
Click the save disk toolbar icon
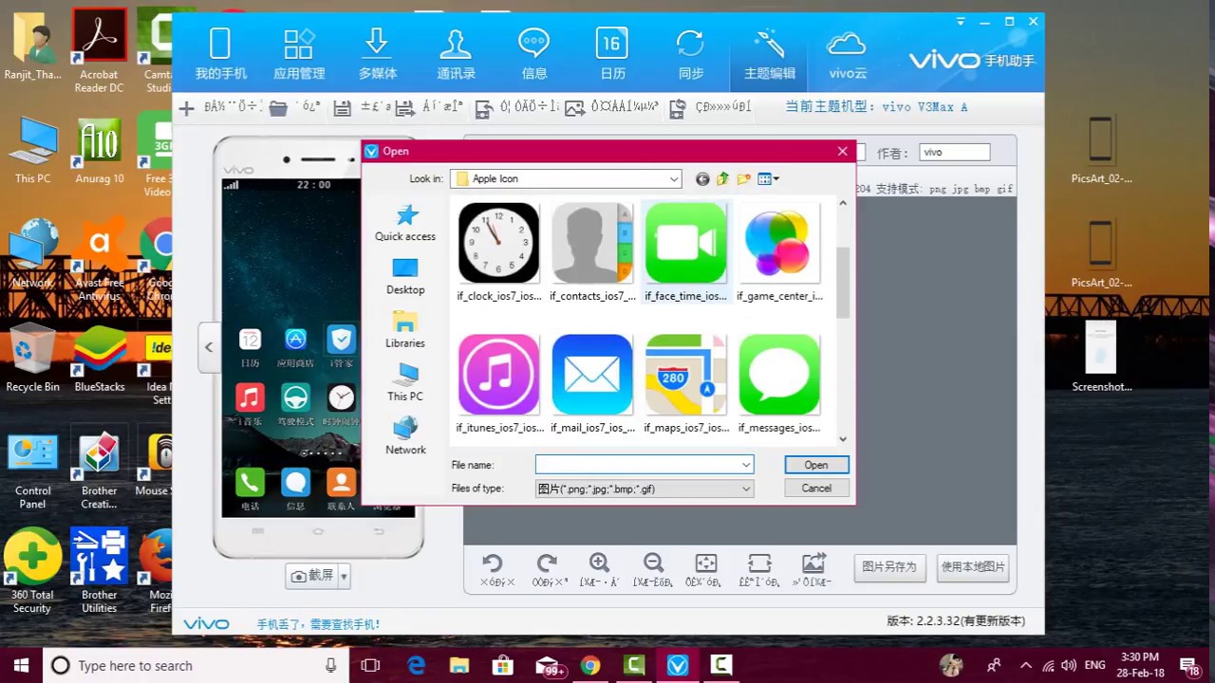click(x=343, y=108)
